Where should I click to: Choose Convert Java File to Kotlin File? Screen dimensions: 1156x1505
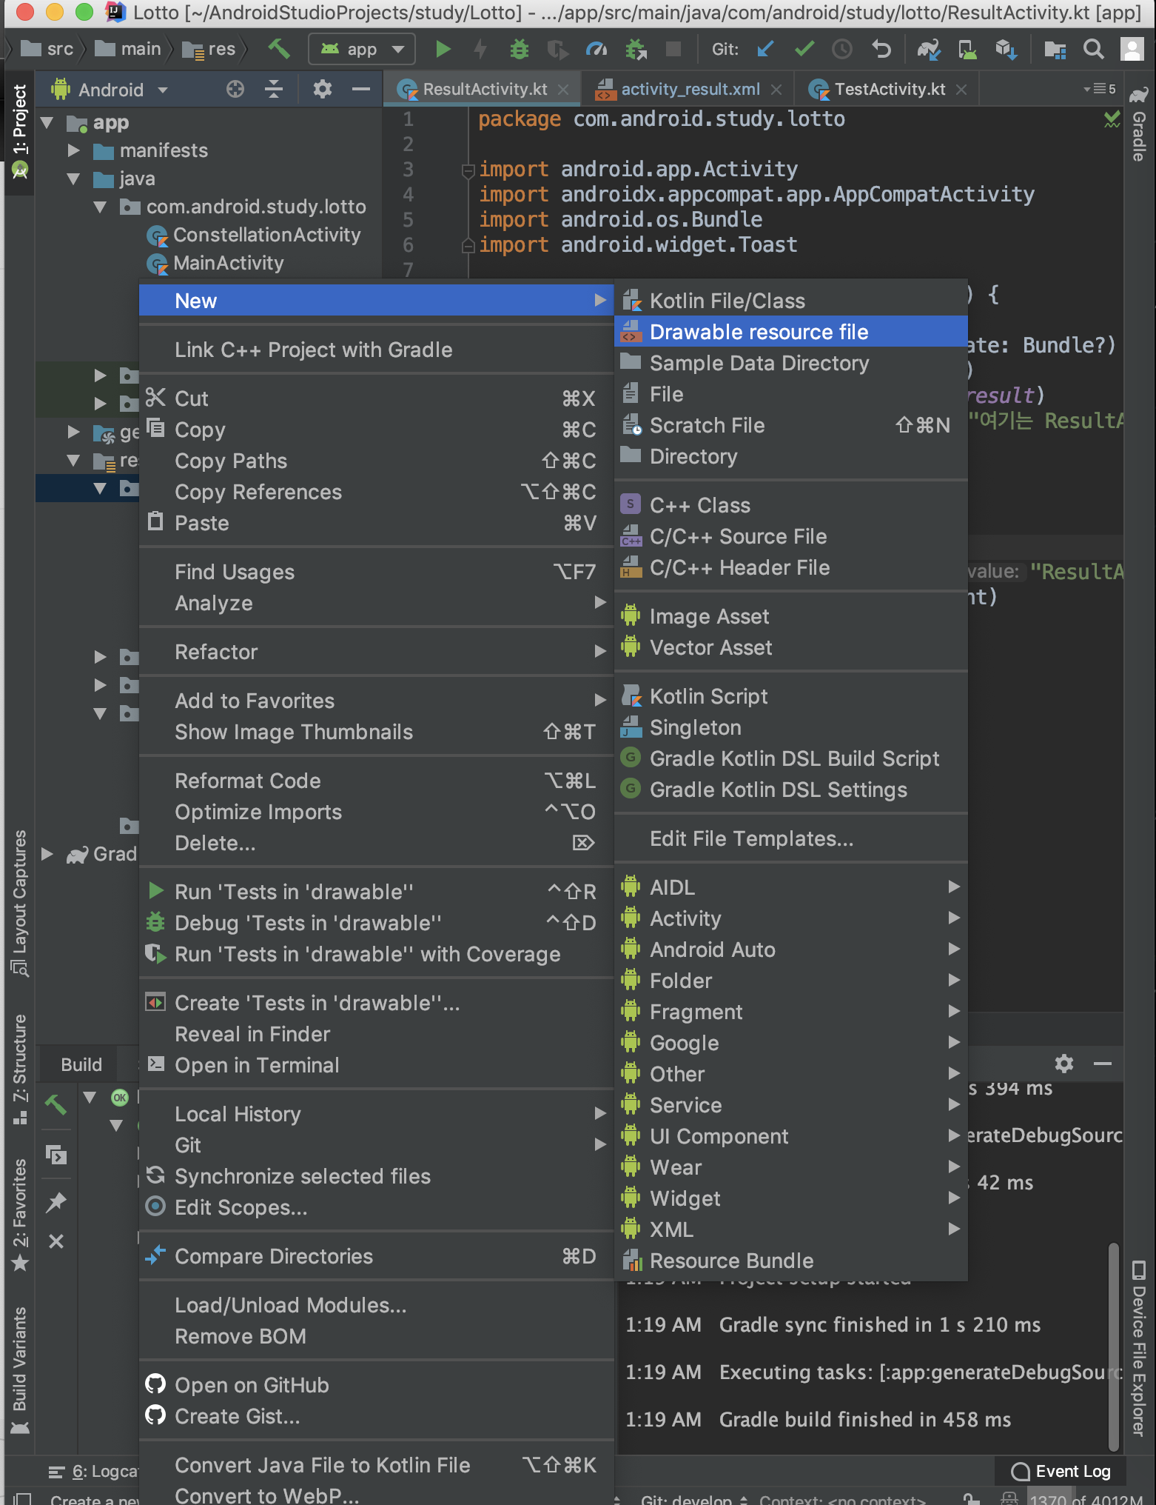(376, 1465)
